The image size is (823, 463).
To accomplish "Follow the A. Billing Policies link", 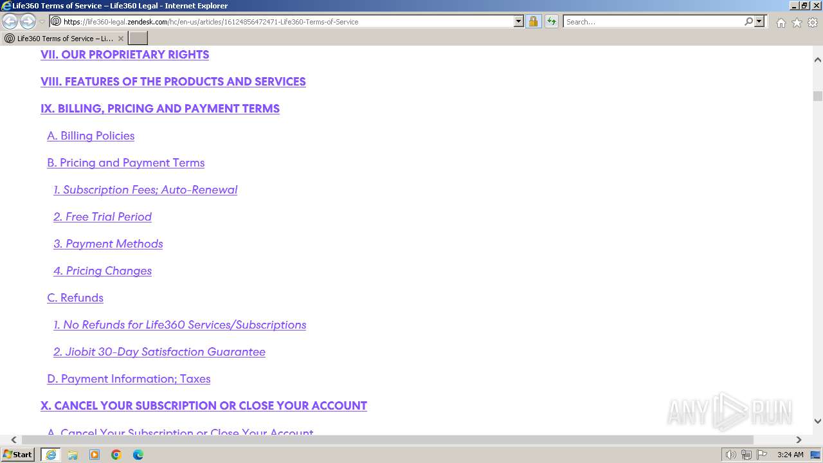I will 91,136.
